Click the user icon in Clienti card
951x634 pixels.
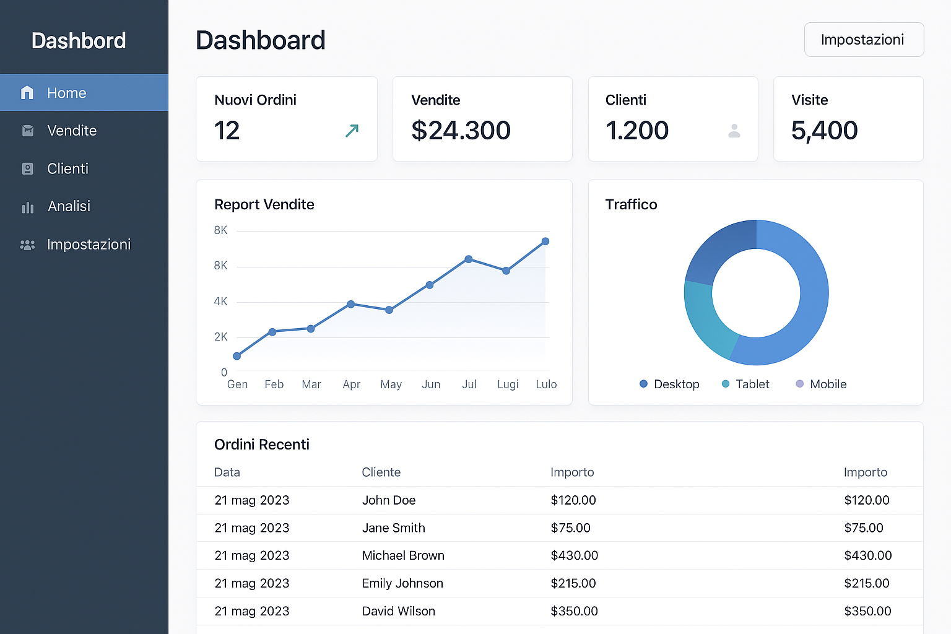click(734, 131)
